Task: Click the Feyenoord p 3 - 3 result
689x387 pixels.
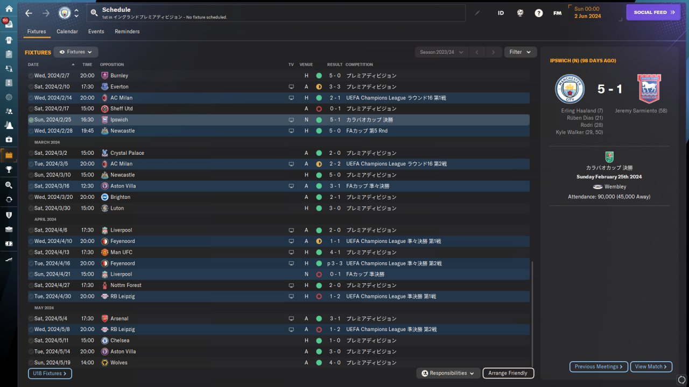Action: click(x=335, y=263)
